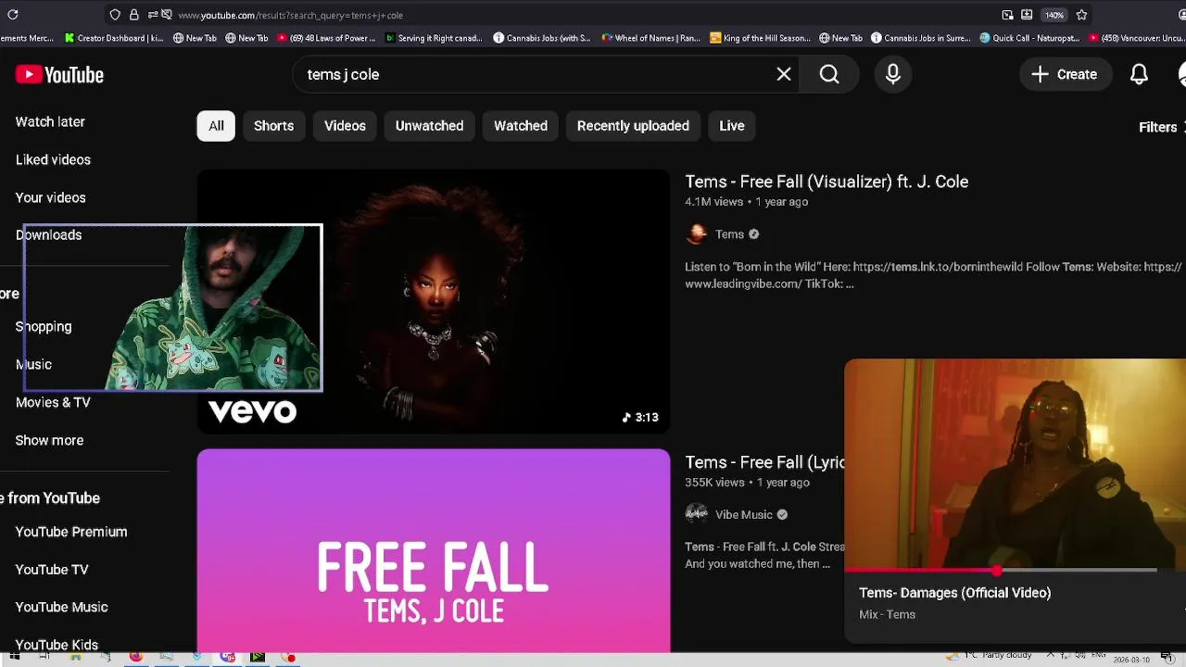Click 'Mix - Tems' text in the miniplayer
The width and height of the screenshot is (1186, 667).
click(887, 614)
